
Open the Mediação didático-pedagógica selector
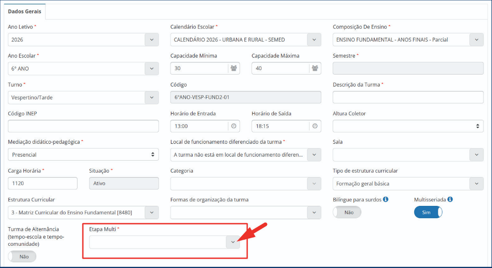(x=83, y=155)
